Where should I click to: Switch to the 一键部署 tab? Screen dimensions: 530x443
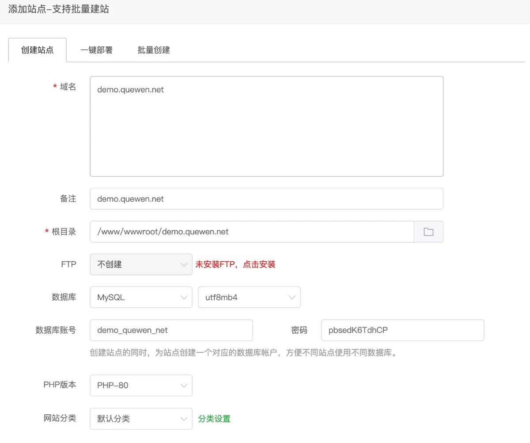click(96, 50)
